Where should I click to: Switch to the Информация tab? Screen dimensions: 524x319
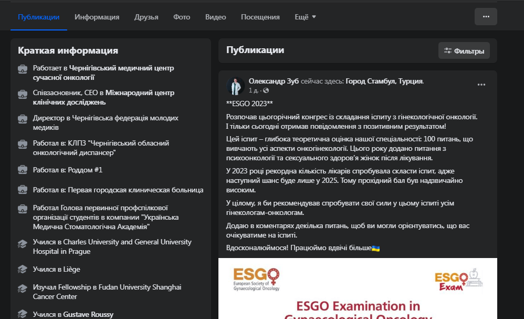point(97,17)
